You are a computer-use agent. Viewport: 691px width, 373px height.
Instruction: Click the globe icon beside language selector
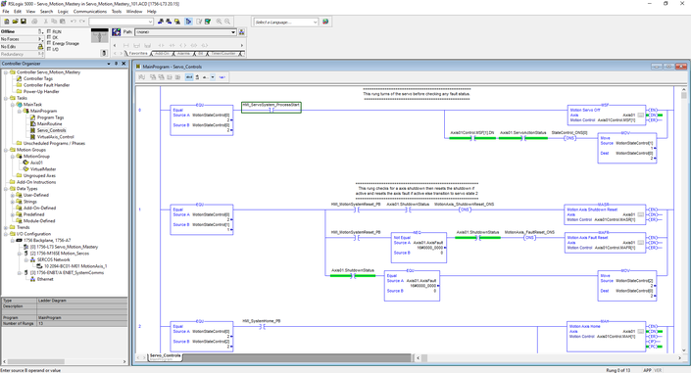coord(325,22)
